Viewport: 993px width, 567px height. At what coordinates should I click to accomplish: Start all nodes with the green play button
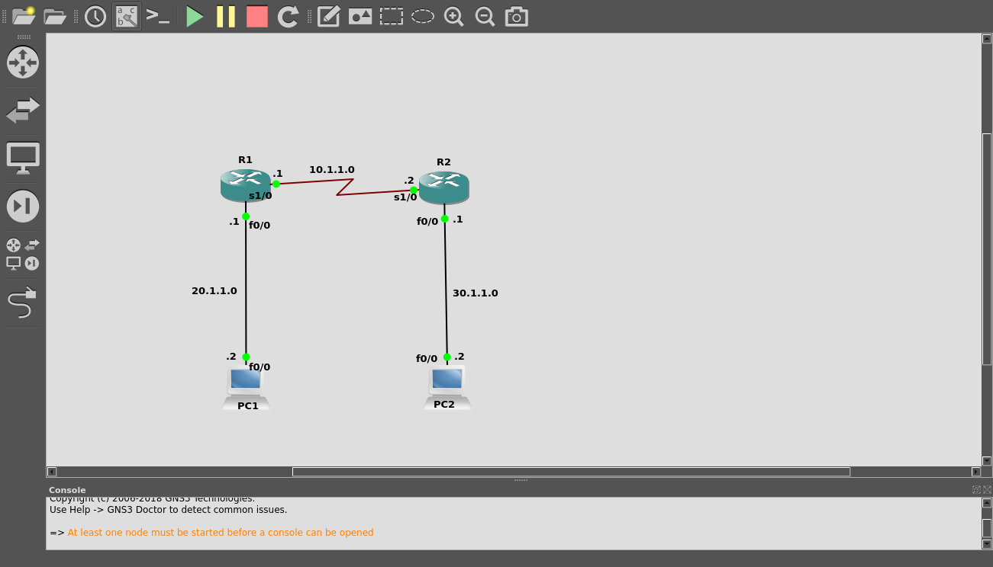click(195, 16)
